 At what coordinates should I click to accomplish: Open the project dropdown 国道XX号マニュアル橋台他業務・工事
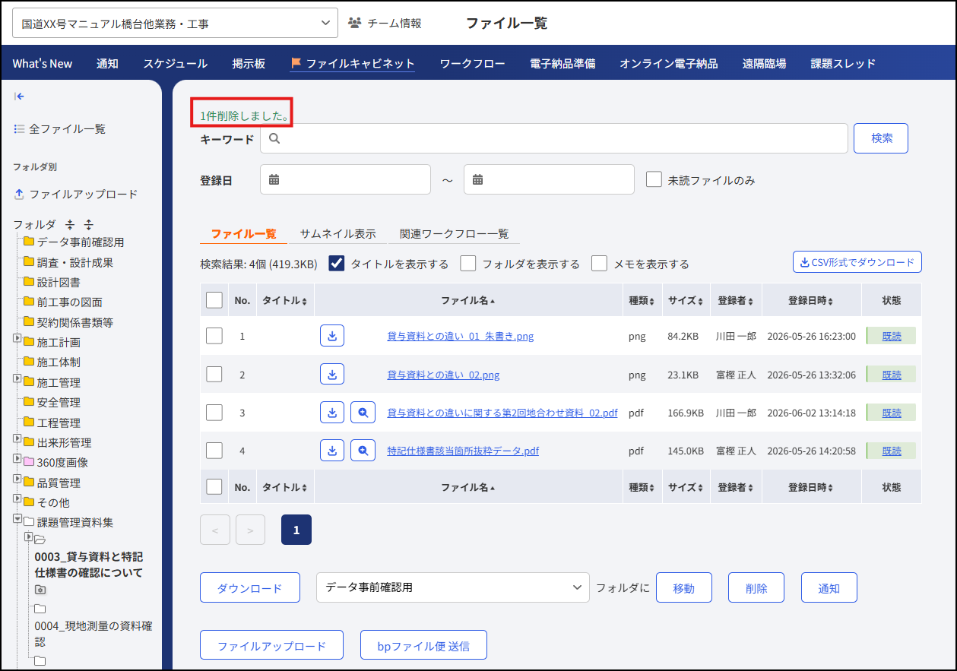click(x=176, y=24)
